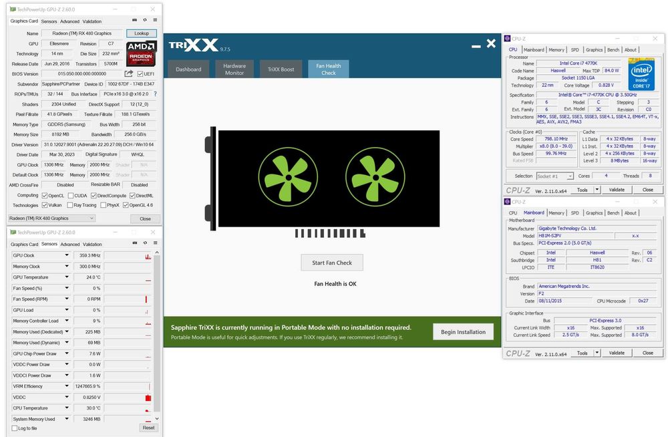The width and height of the screenshot is (668, 437).
Task: Toggle the UEFI checkbox
Action: (x=140, y=74)
